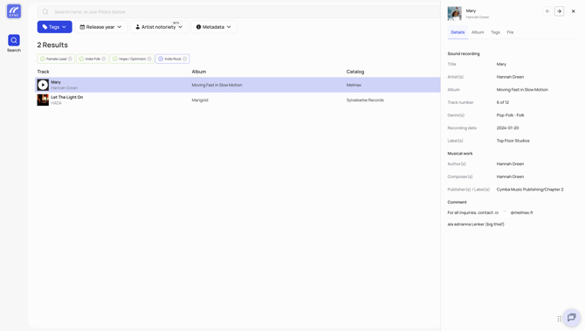Image resolution: width=585 pixels, height=331 pixels.
Task: Click the 2 Results heading
Action: tap(52, 45)
